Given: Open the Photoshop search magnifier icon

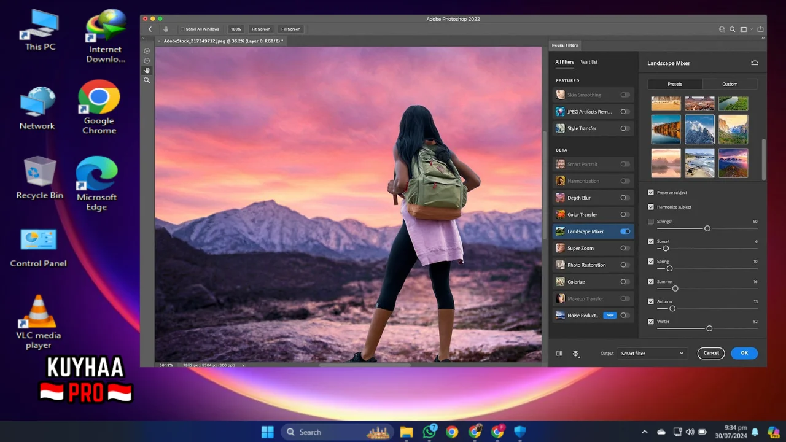Looking at the screenshot, I should coord(733,29).
